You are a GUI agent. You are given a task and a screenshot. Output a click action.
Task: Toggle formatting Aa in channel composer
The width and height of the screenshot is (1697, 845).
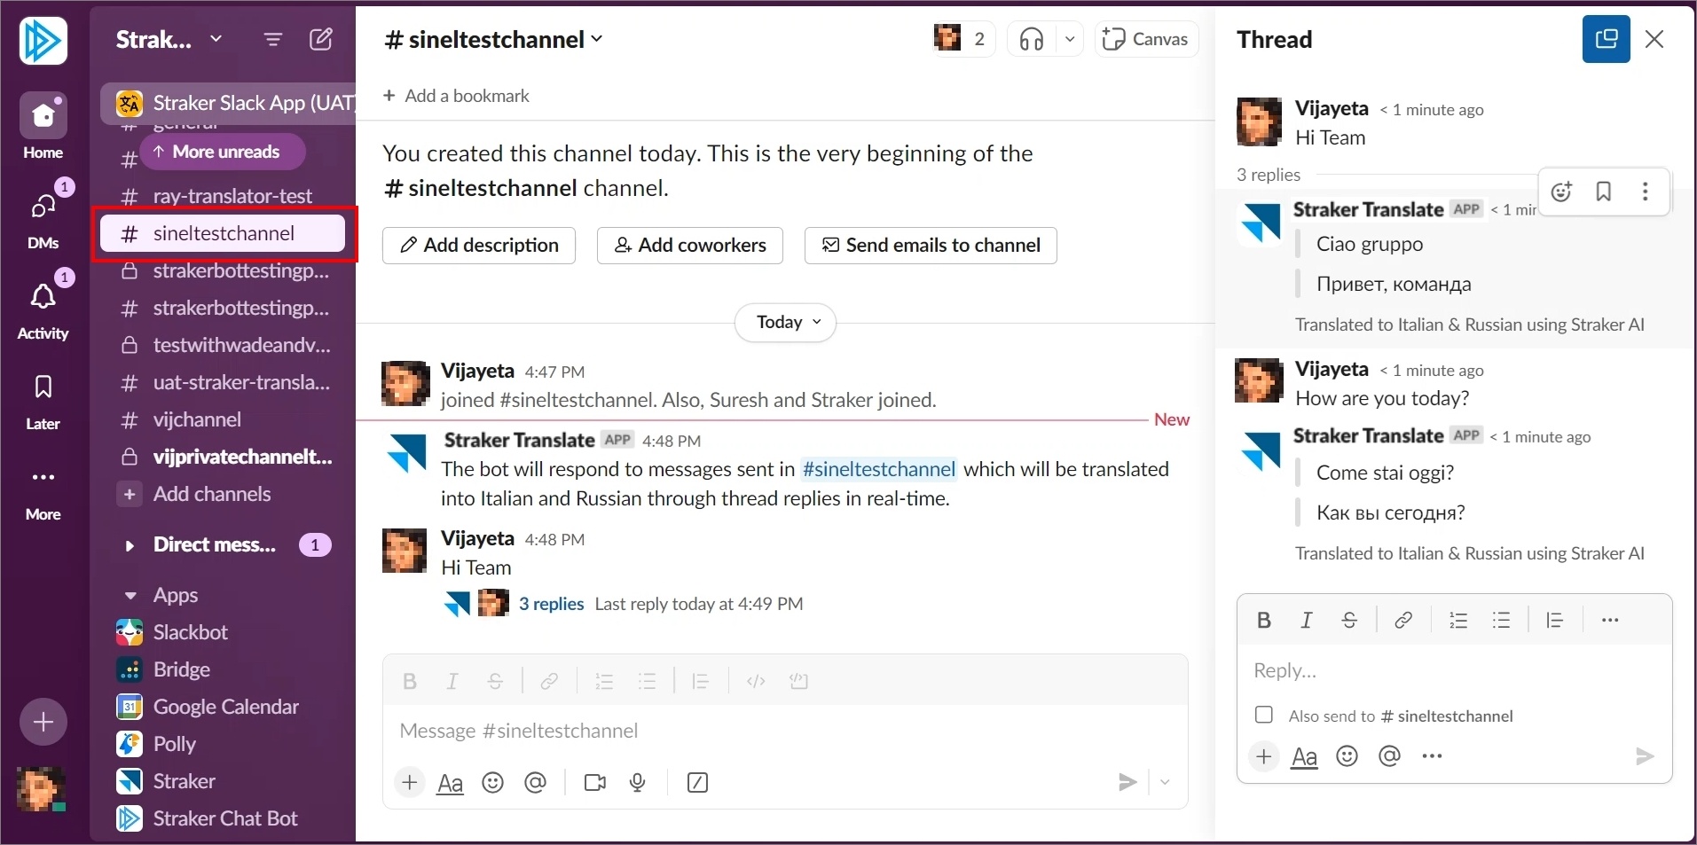(451, 783)
